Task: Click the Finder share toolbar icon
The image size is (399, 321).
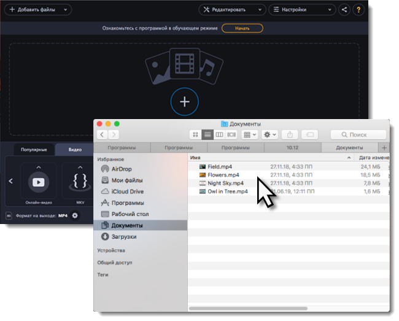Action: (x=291, y=134)
